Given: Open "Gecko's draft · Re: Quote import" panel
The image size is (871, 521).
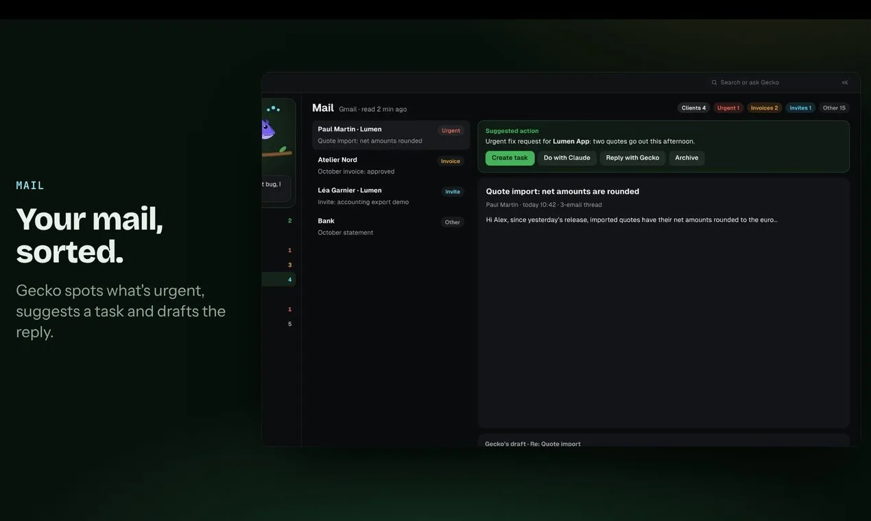Looking at the screenshot, I should click(664, 441).
